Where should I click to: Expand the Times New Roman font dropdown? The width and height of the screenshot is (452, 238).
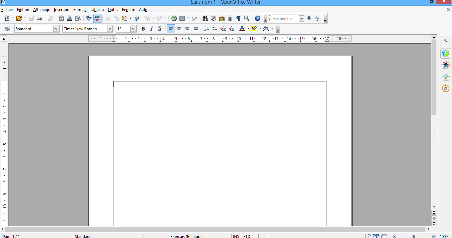point(110,29)
